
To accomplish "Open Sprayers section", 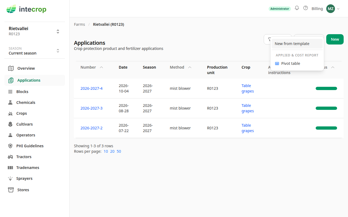I will [x=35, y=178].
